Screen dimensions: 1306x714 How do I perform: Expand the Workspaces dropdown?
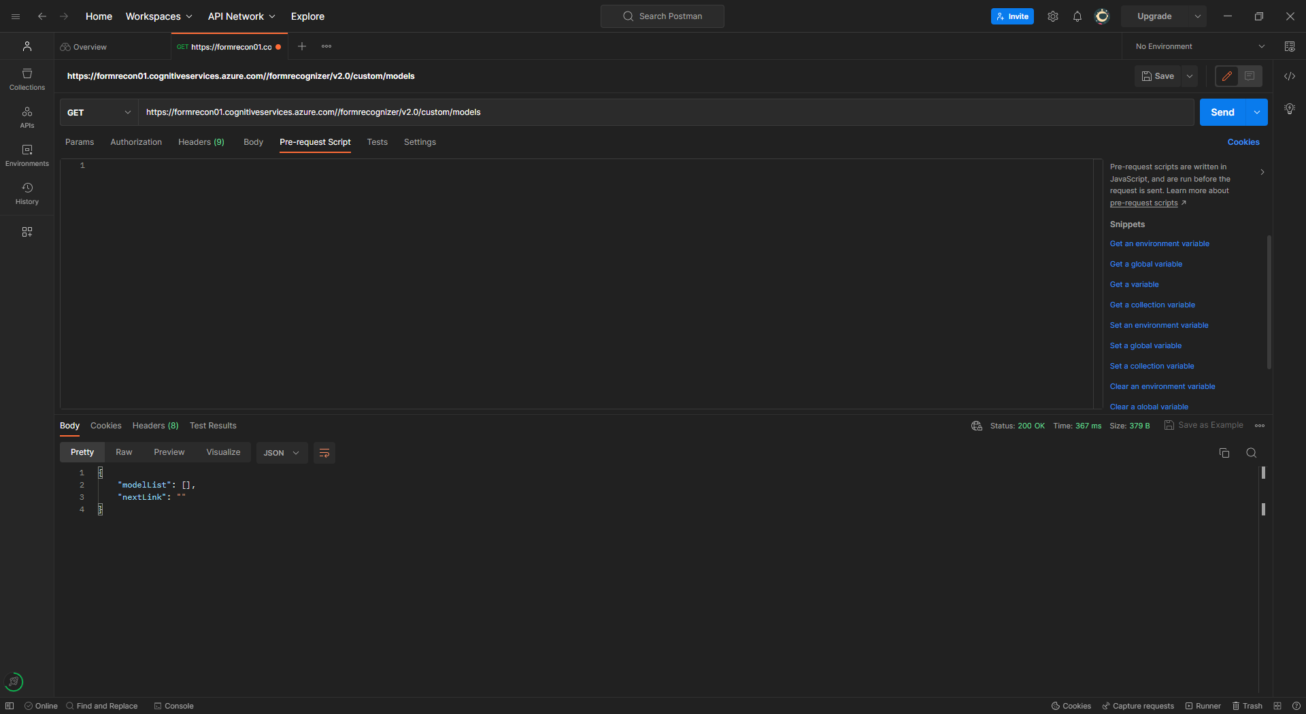click(x=159, y=16)
